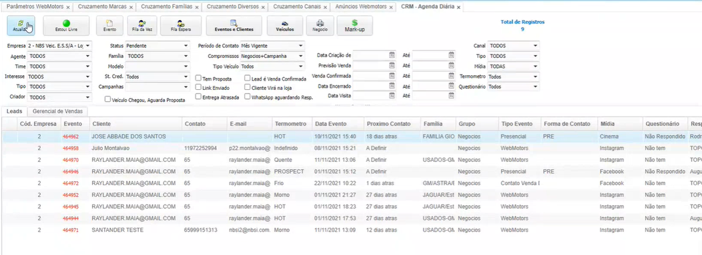Open the Tipo Veículo dropdown
This screenshot has height=255, width=702.
(272, 66)
